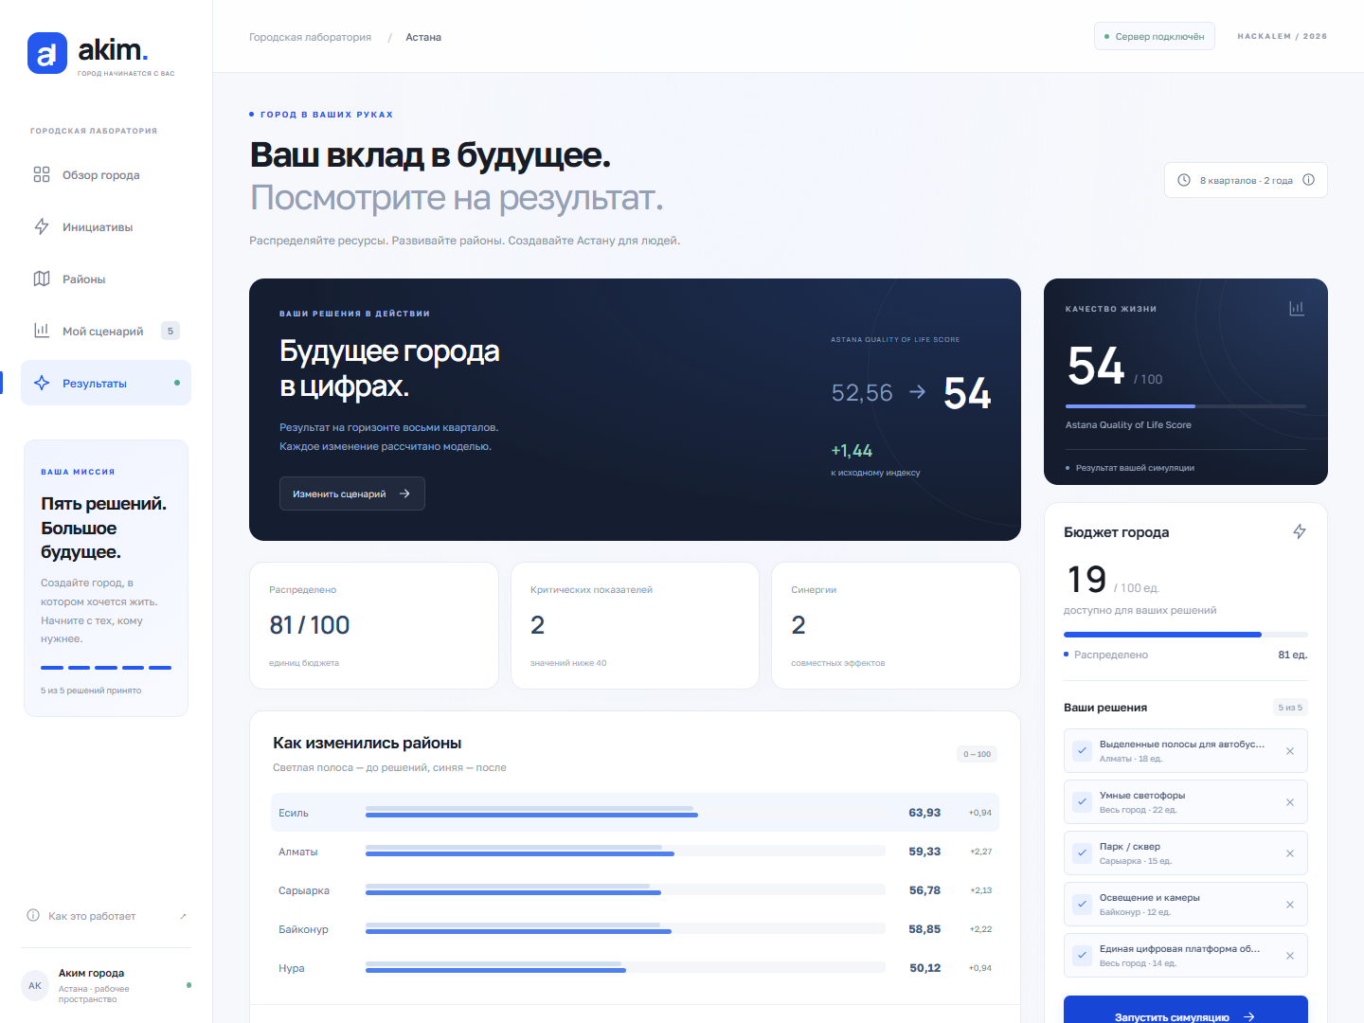Click the sparkle icon beside Результаты
Screen dimensions: 1364x1023
click(42, 383)
